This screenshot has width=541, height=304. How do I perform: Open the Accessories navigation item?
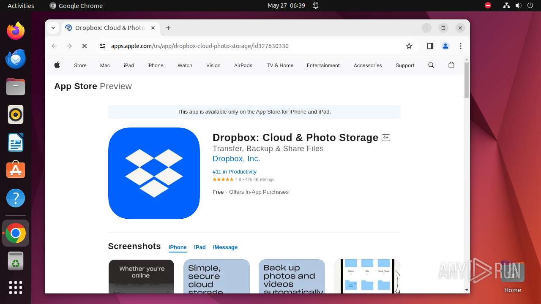point(368,65)
